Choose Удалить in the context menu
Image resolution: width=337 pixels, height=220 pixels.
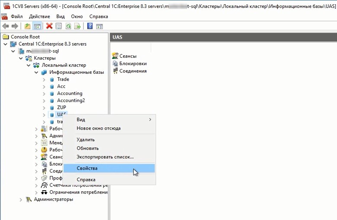109,140
